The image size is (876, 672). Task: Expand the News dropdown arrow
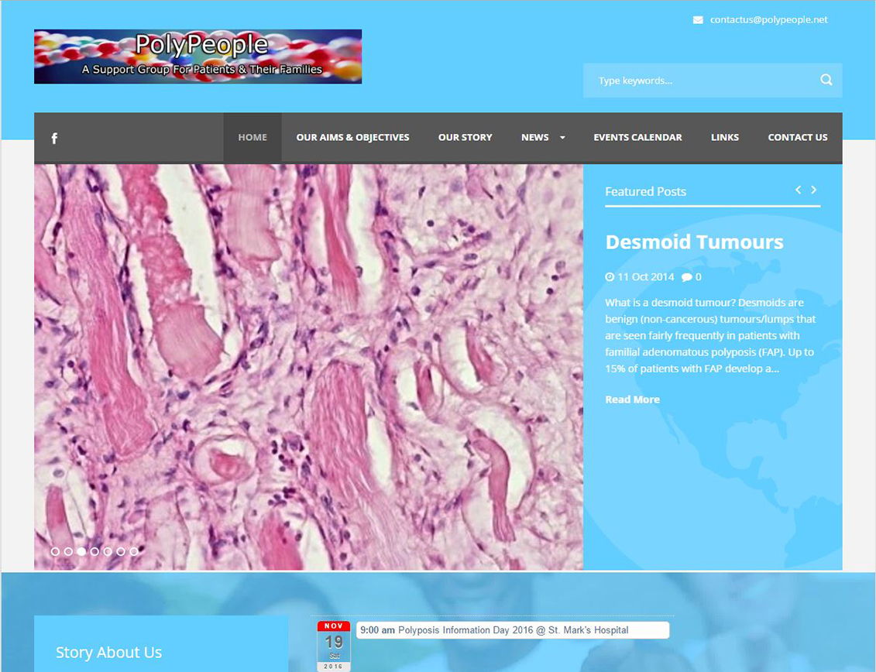pos(562,138)
